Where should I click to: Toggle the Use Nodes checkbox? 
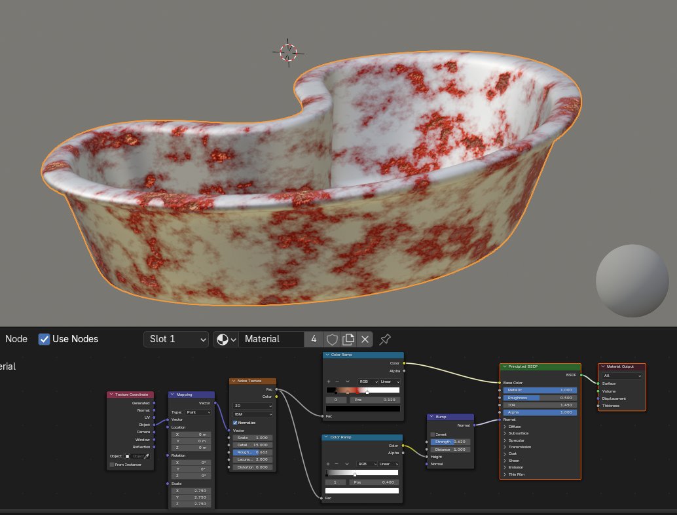click(x=44, y=340)
